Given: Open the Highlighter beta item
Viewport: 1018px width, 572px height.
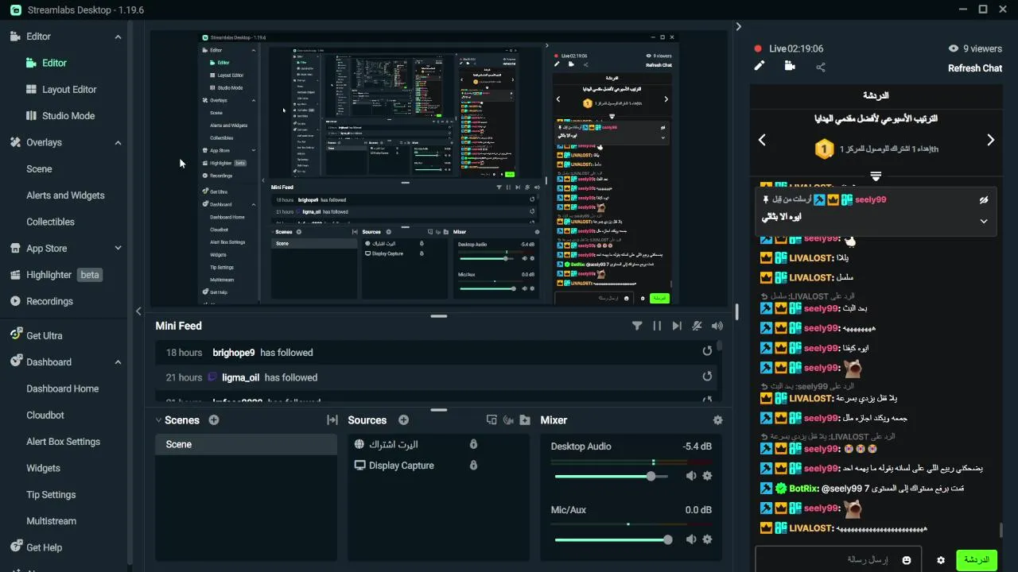Looking at the screenshot, I should [x=56, y=275].
